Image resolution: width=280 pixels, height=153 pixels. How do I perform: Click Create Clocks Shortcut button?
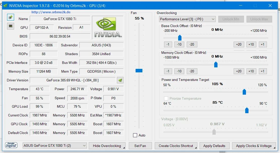point(176,146)
